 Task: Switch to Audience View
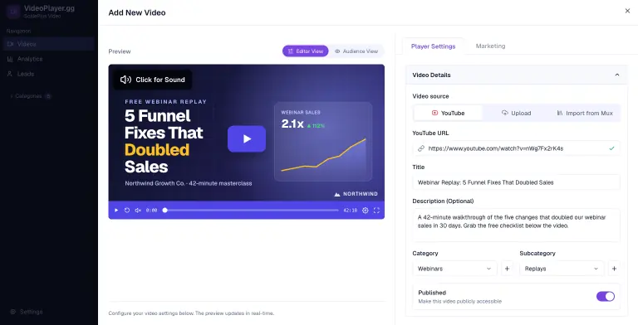point(356,51)
